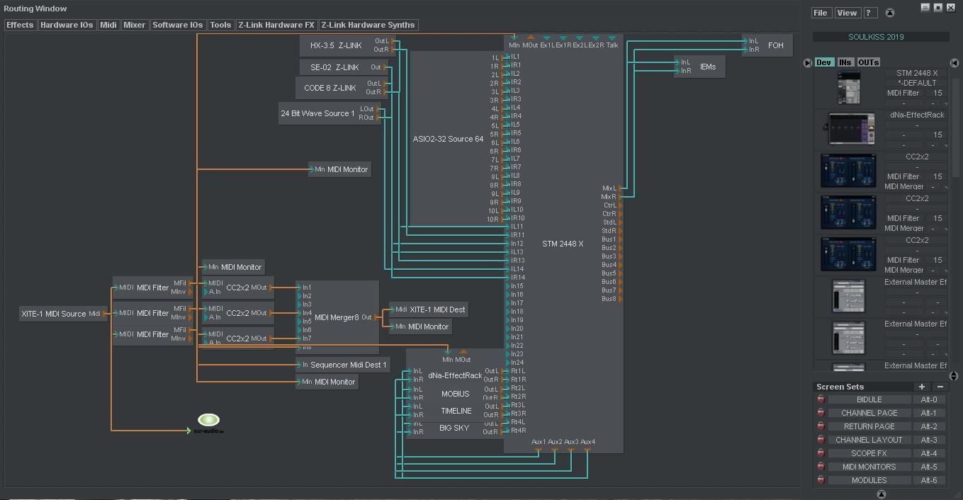Image resolution: width=963 pixels, height=500 pixels.
Task: Switch to the INs tab
Action: pos(845,62)
